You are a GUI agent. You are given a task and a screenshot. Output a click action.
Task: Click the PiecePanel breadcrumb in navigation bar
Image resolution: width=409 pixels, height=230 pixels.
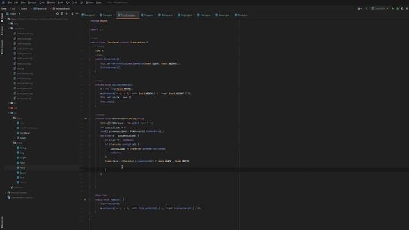(40, 8)
